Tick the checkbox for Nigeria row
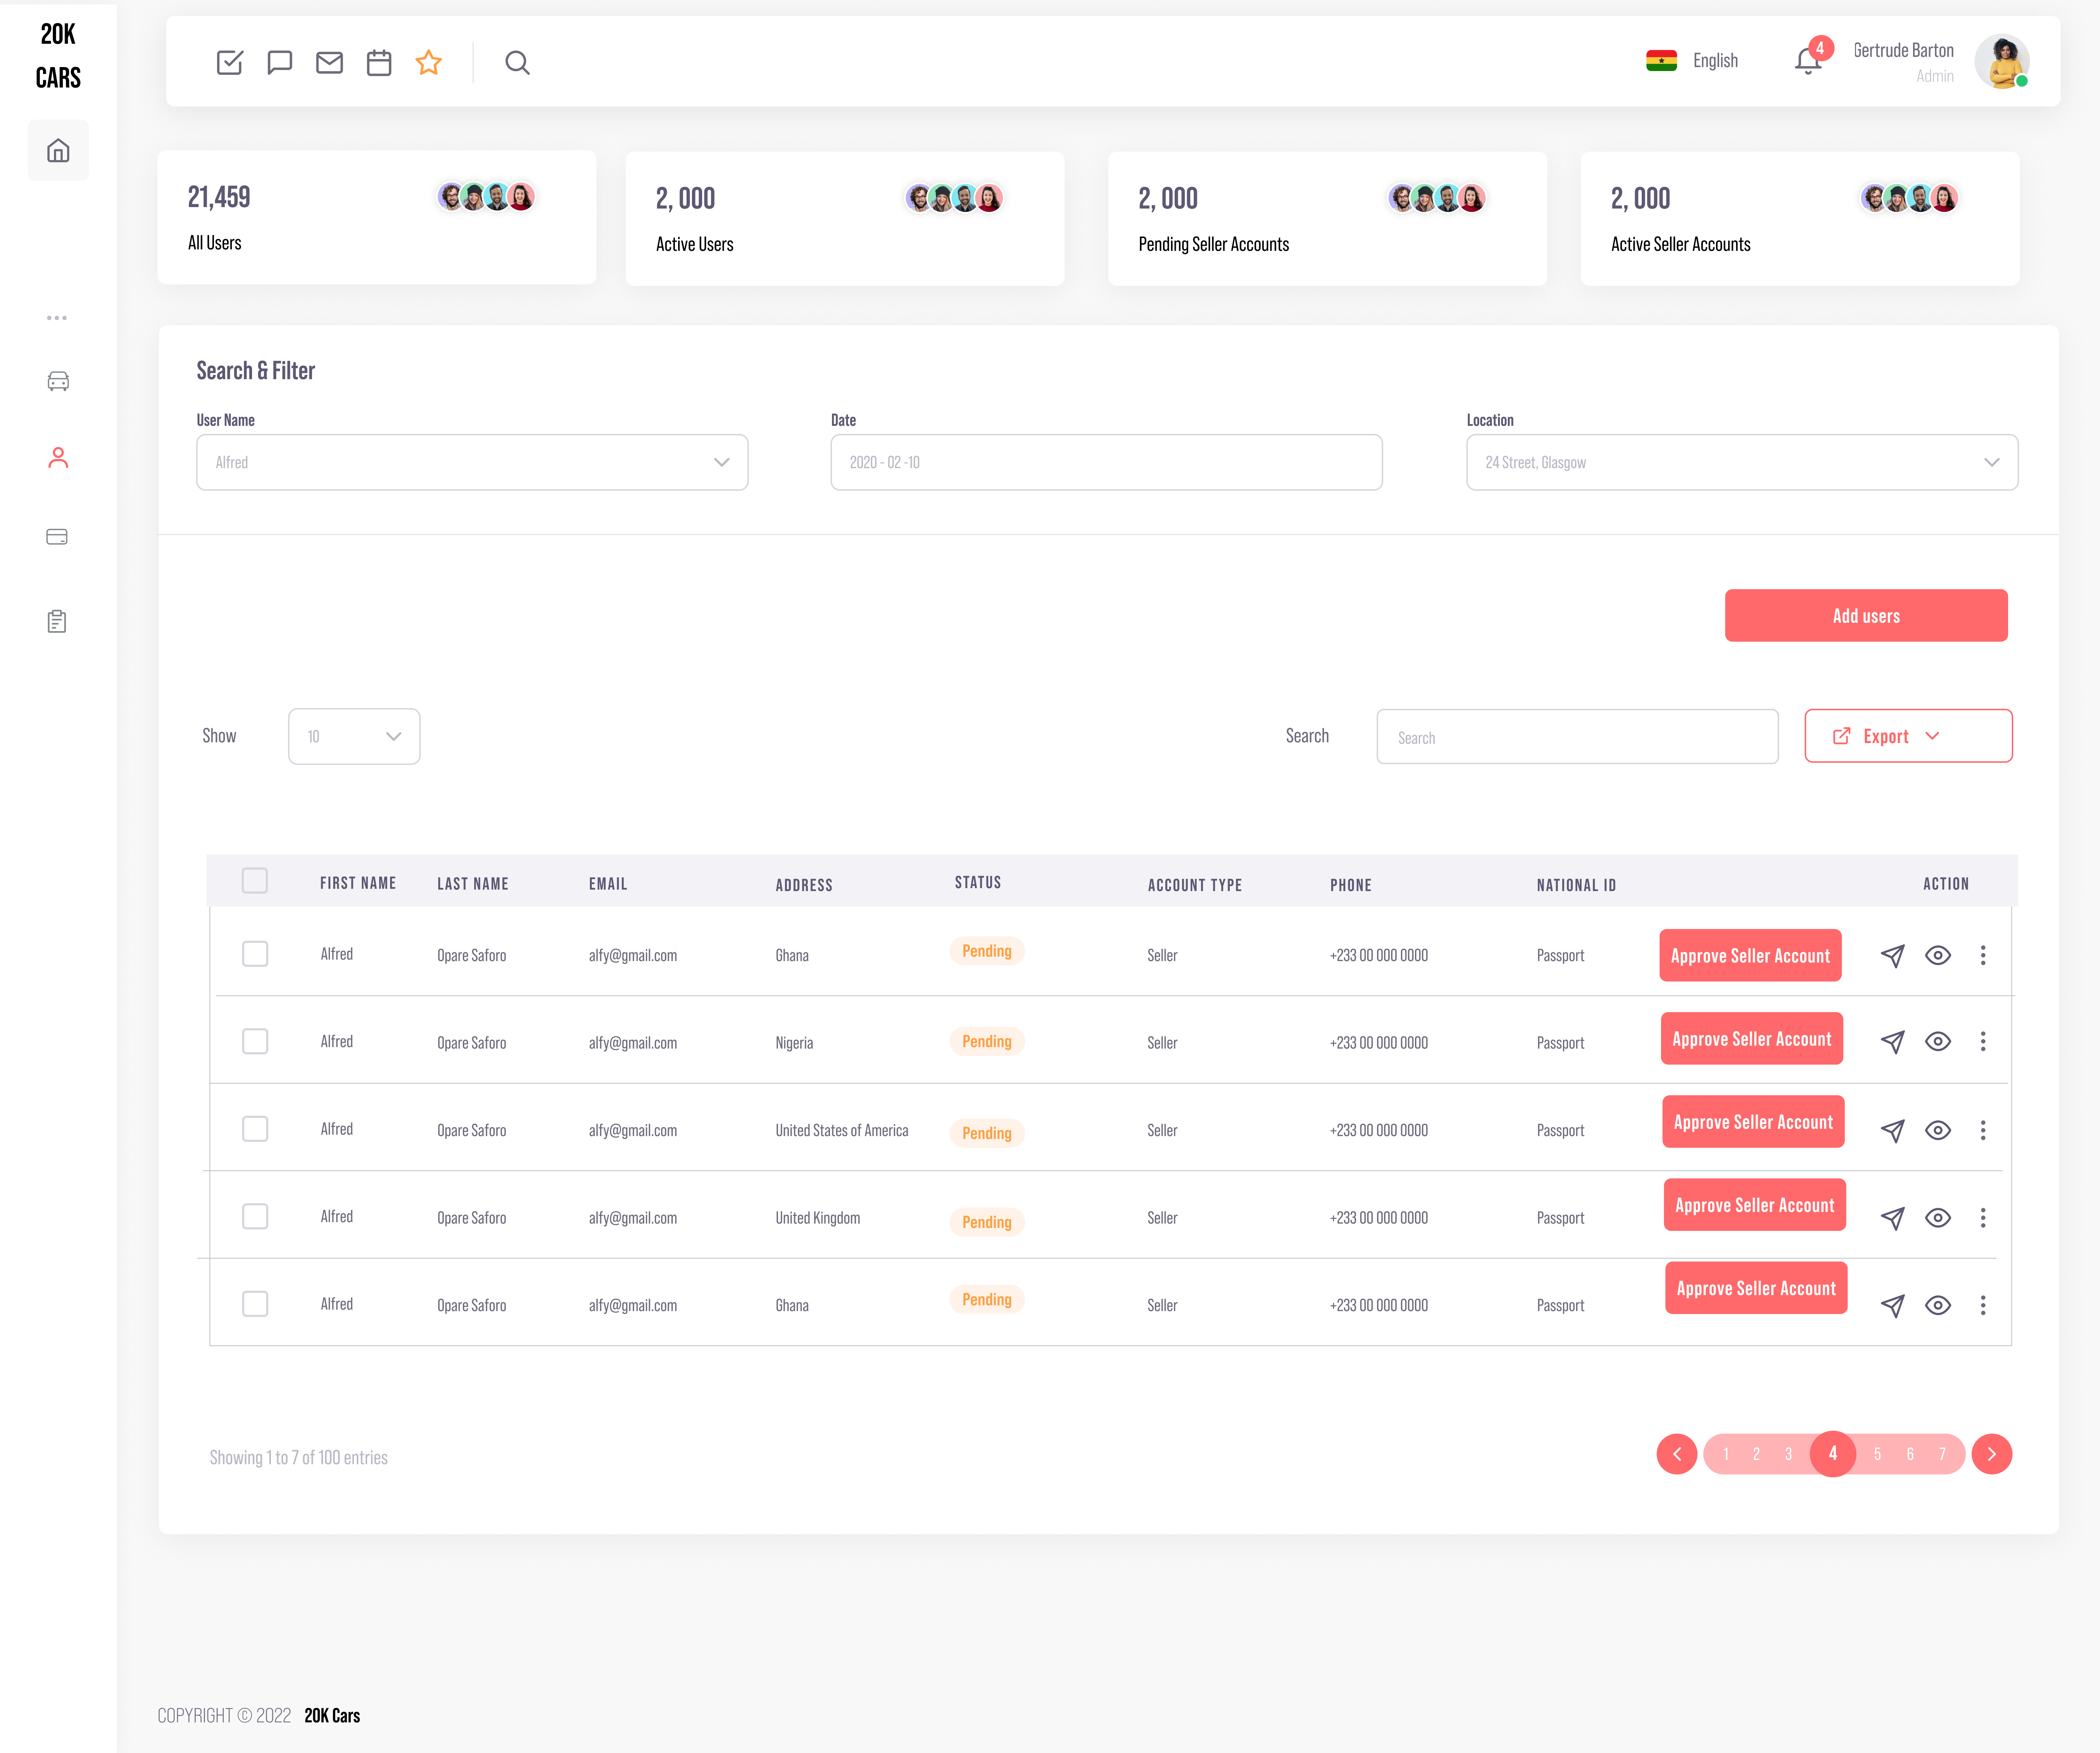Screen dimensions: 2100x1753 pos(255,1041)
